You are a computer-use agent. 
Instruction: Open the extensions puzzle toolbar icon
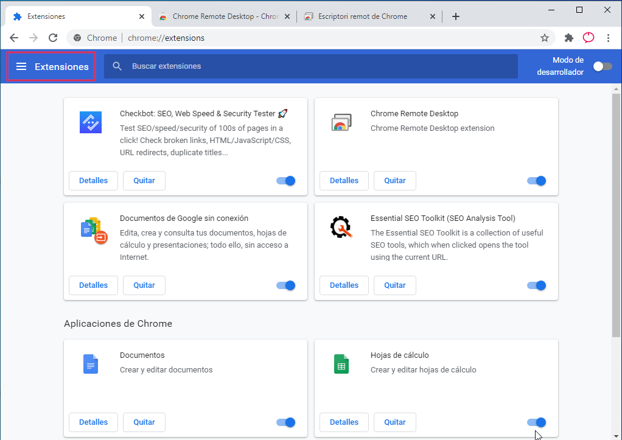(x=569, y=38)
